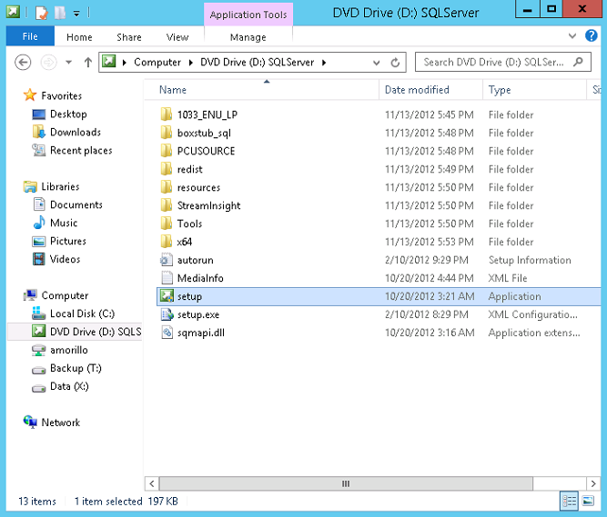Click the horizontal scrollbar thumb
The width and height of the screenshot is (607, 517).
point(346,483)
